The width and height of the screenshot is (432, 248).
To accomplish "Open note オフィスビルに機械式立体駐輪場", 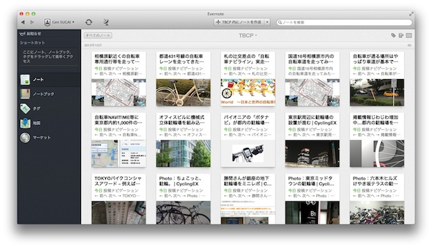I will (x=183, y=140).
